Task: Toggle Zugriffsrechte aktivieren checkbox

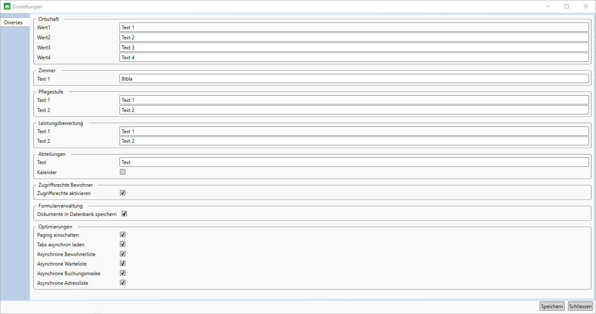Action: (x=123, y=193)
